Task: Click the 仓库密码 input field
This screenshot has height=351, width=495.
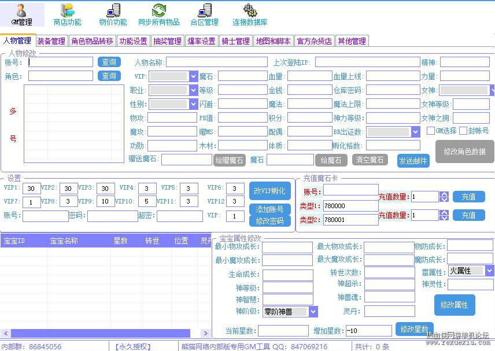Action: [x=393, y=90]
